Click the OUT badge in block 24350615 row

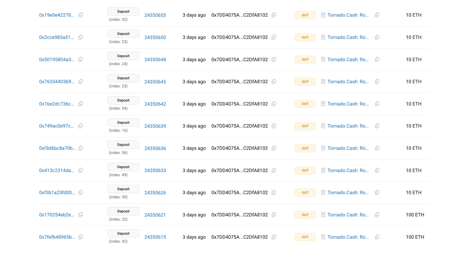coord(305,237)
